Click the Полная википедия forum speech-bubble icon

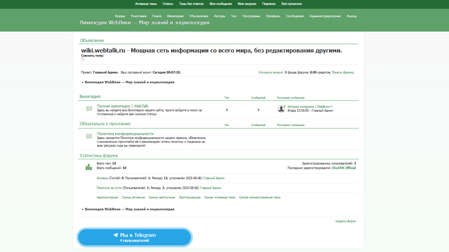[x=89, y=109]
